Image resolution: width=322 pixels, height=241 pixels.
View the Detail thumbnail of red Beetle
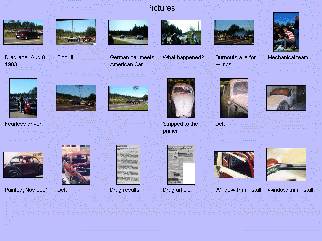(75, 165)
